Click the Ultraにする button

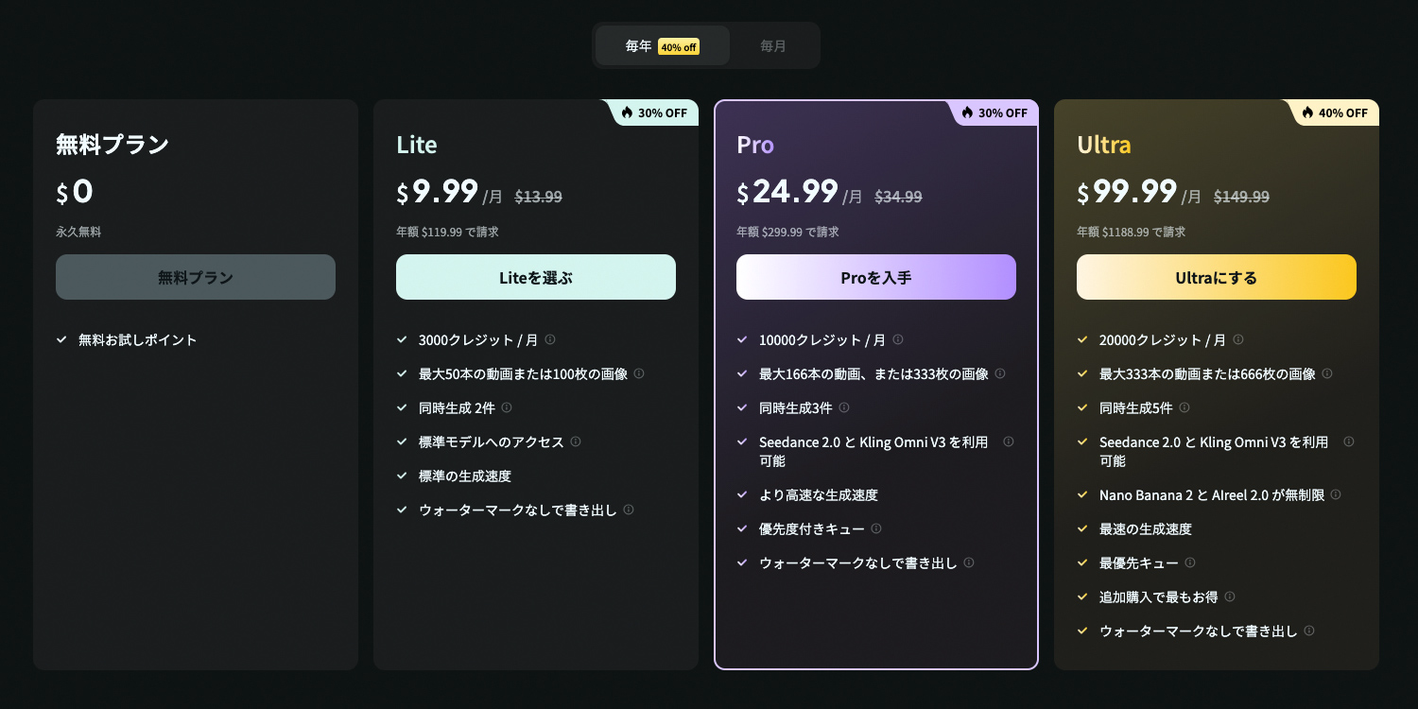[1217, 277]
